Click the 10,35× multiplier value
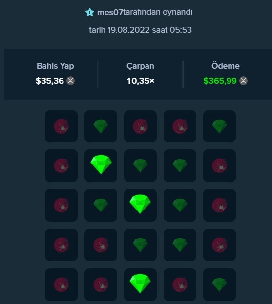Screen dimensions: 272x304 tap(141, 81)
